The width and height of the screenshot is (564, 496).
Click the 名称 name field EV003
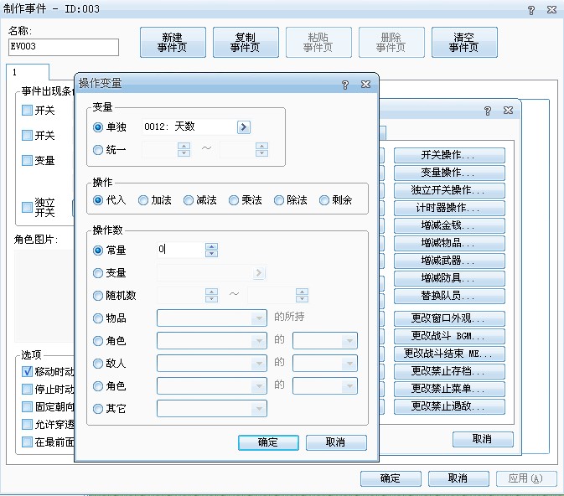click(x=64, y=47)
